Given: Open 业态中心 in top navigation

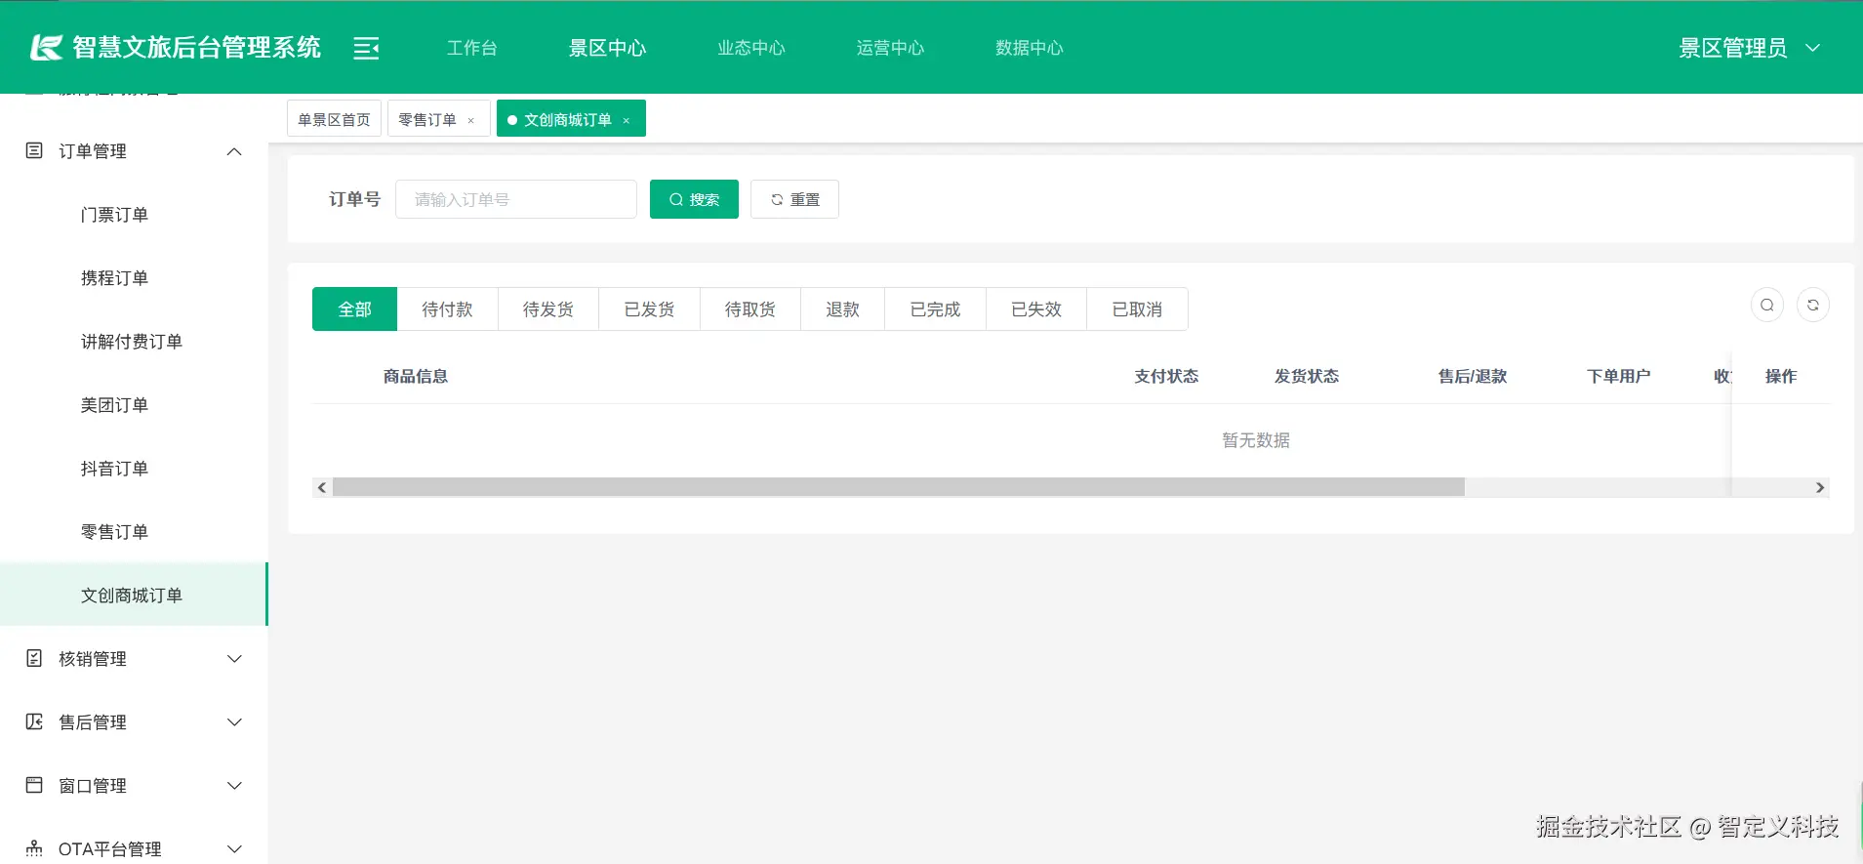Looking at the screenshot, I should 751,48.
